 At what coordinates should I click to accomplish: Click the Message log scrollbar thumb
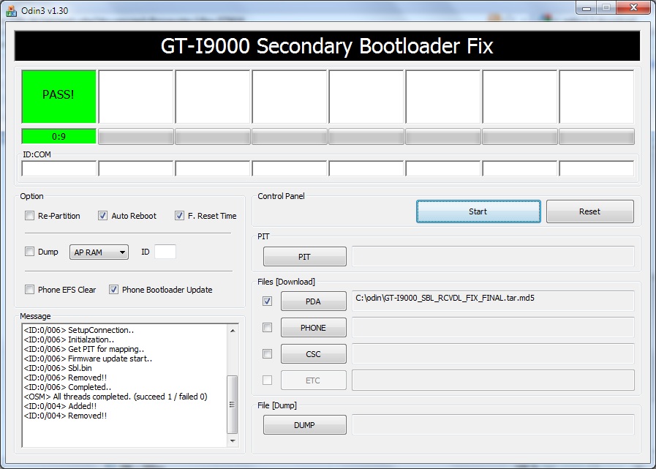(232, 405)
